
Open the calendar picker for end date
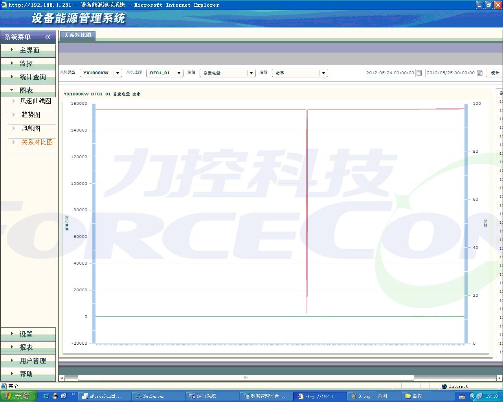[480, 73]
